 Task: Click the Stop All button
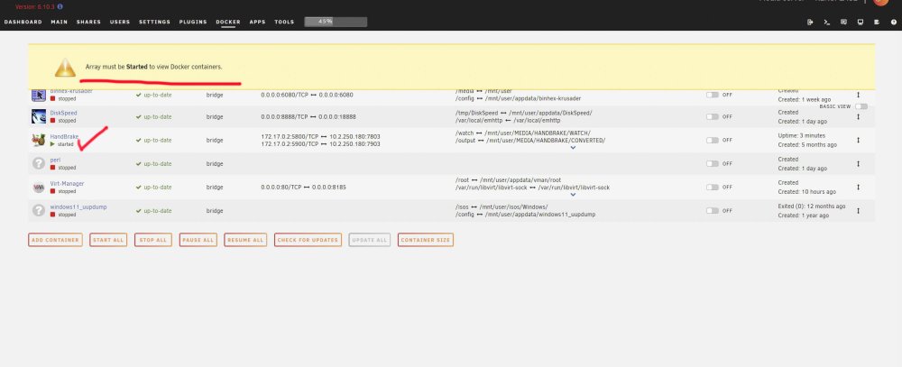click(x=153, y=240)
